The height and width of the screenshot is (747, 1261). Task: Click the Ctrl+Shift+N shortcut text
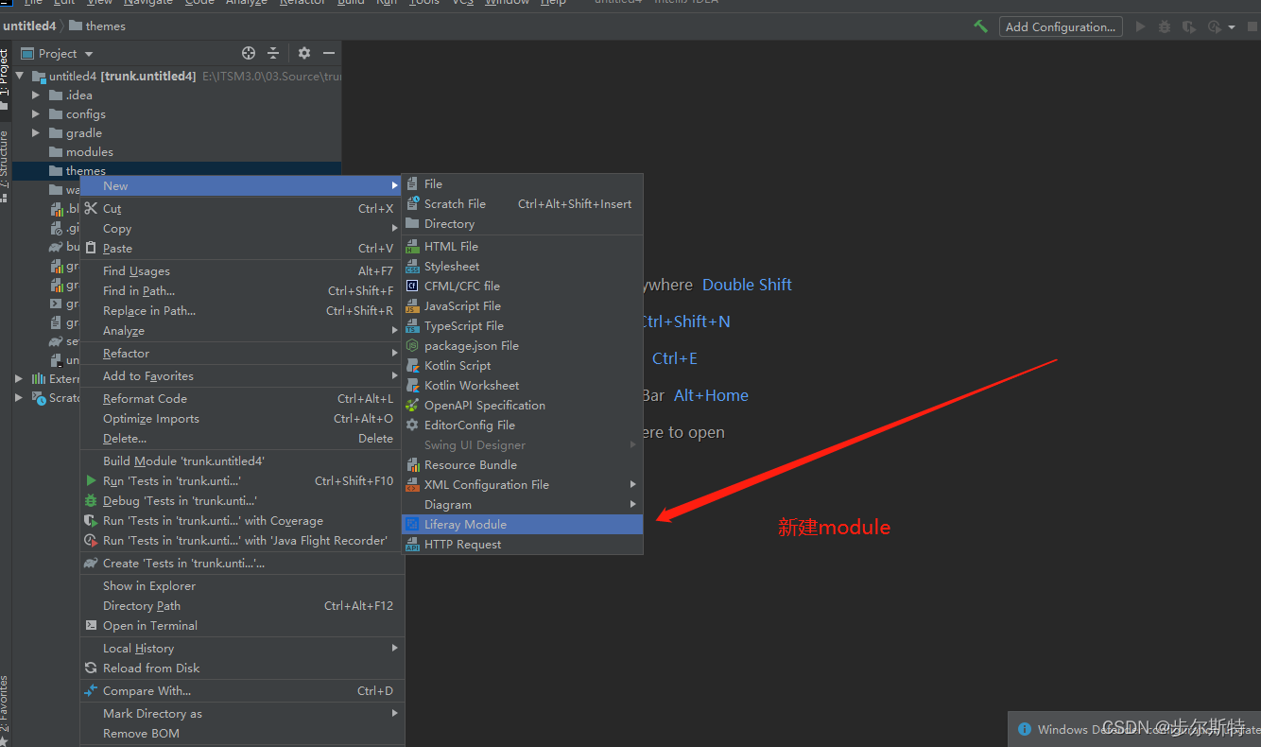coord(685,321)
